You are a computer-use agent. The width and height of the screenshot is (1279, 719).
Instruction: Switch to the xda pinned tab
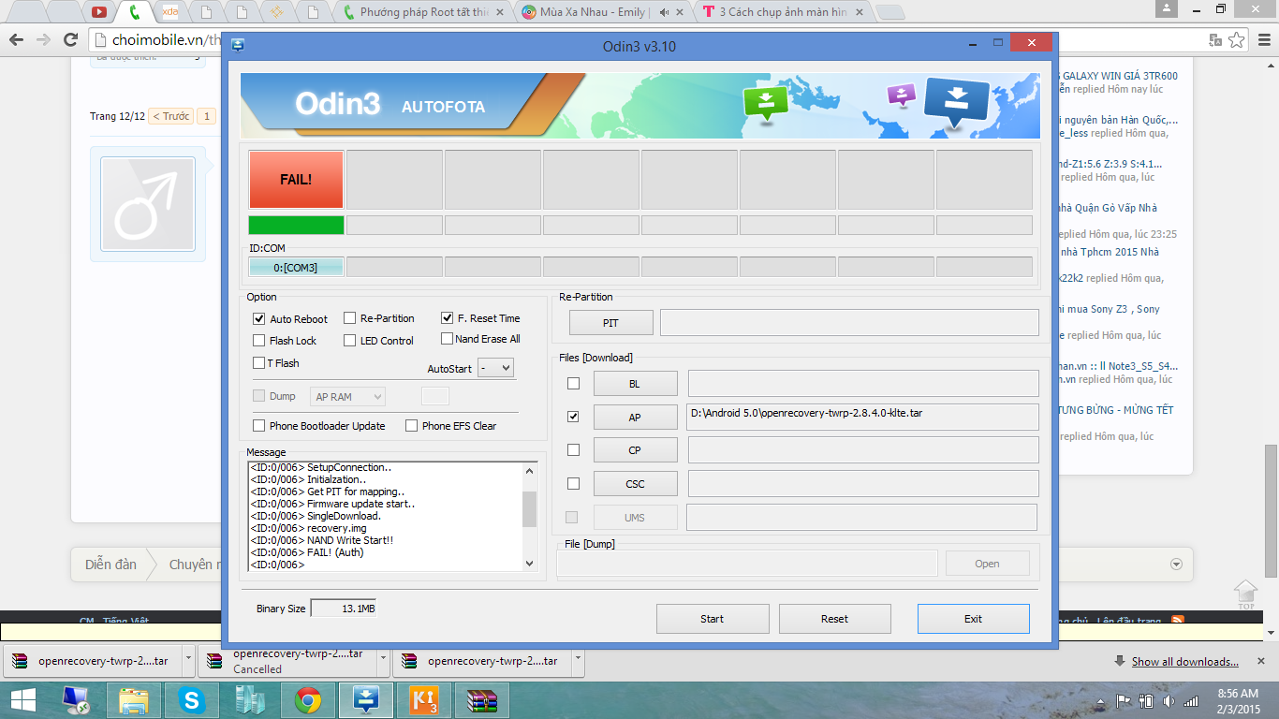pos(169,12)
